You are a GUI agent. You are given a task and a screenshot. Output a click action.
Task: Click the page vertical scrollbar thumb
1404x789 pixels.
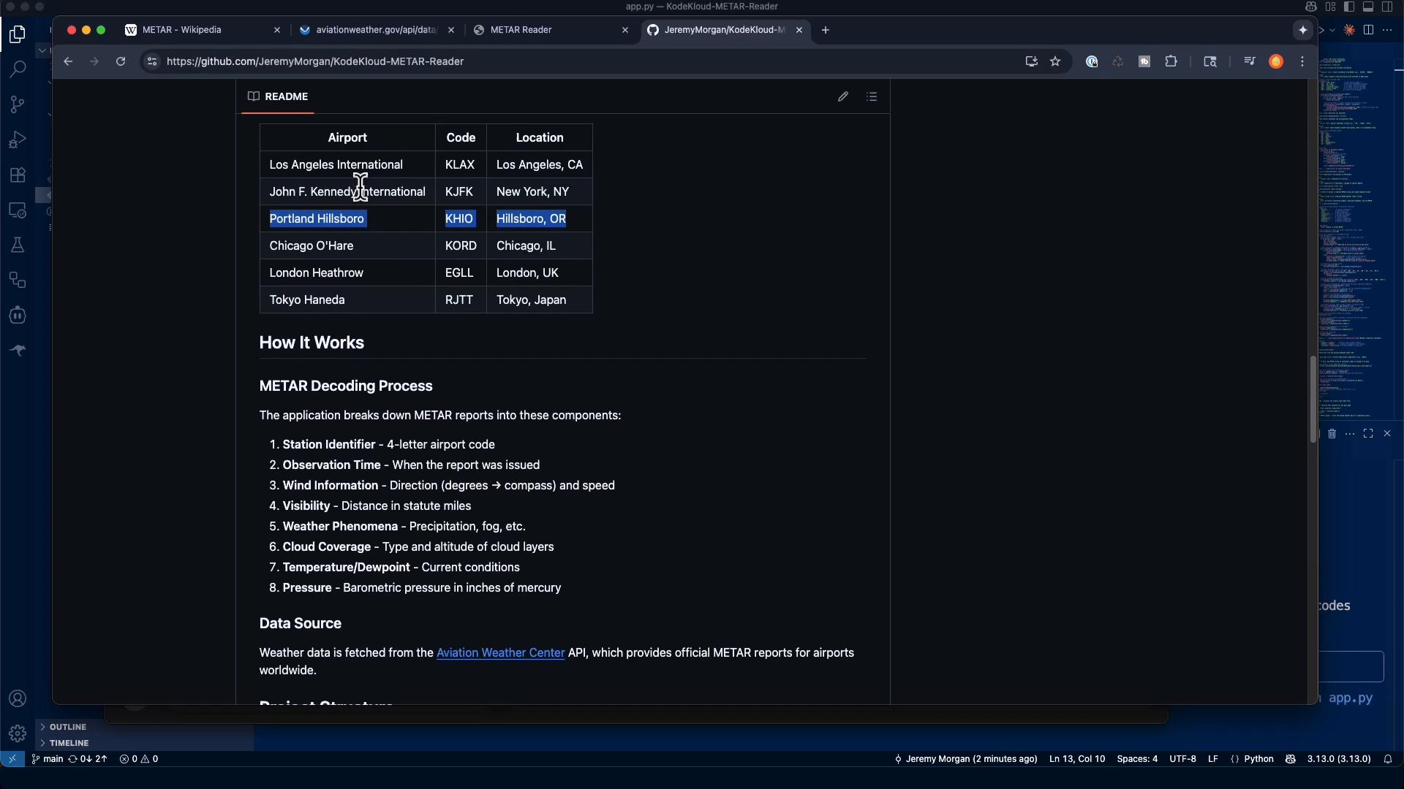1313,399
